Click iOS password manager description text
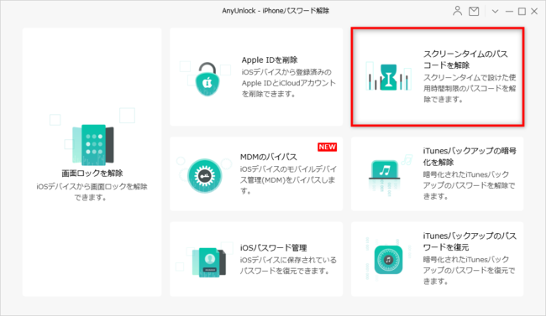The height and width of the screenshot is (316, 546). 288,265
